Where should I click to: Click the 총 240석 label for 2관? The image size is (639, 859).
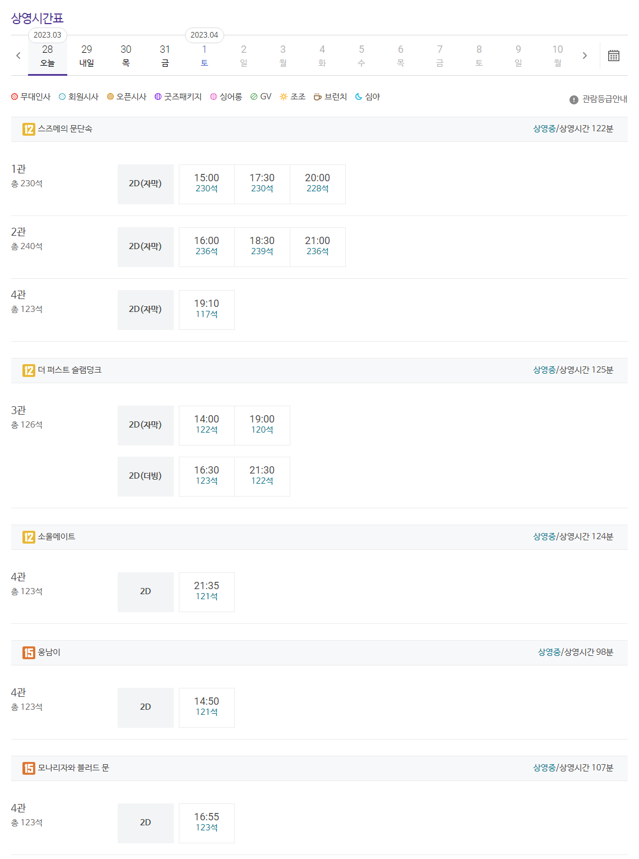[x=27, y=246]
